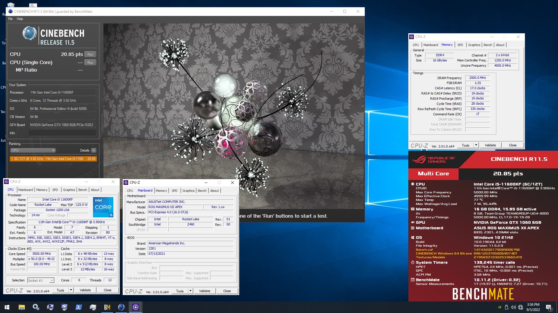Select About tab in Memory window
The image size is (558, 313).
[500, 45]
